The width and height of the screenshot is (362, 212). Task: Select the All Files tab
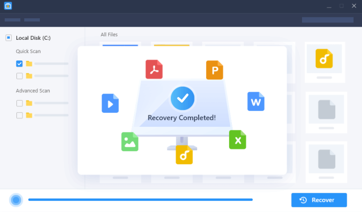[109, 35]
